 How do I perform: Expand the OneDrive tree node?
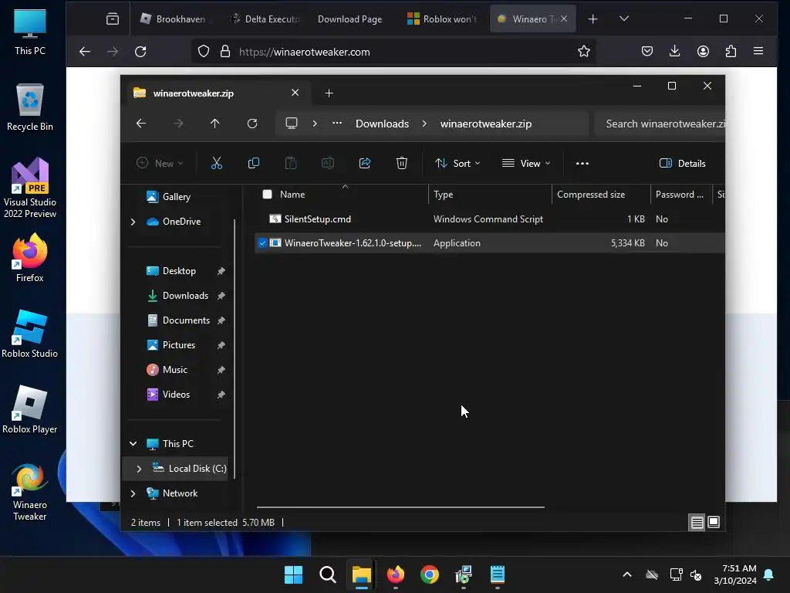pos(133,222)
